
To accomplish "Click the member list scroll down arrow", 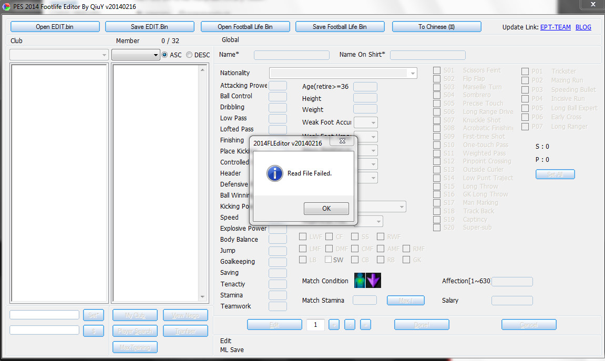I will (x=202, y=296).
